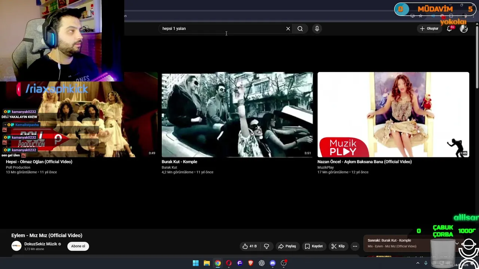Like the video showing 41 B
This screenshot has width=479, height=269.
click(x=250, y=246)
